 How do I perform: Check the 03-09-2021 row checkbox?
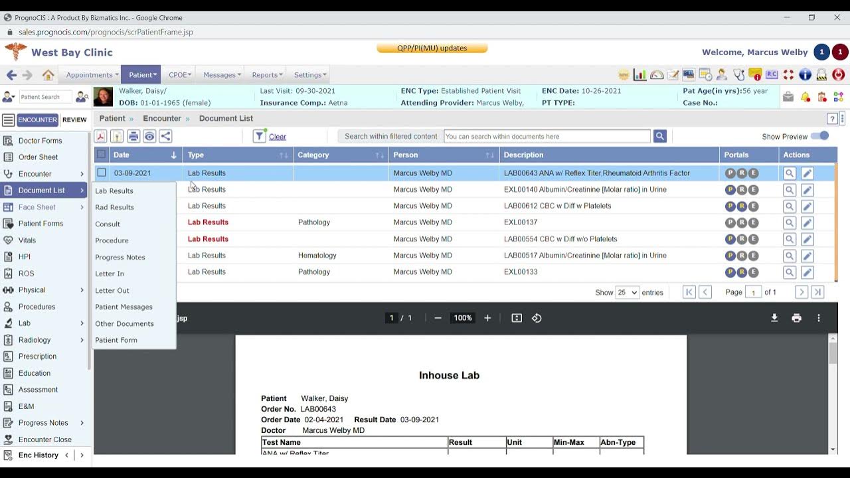102,173
